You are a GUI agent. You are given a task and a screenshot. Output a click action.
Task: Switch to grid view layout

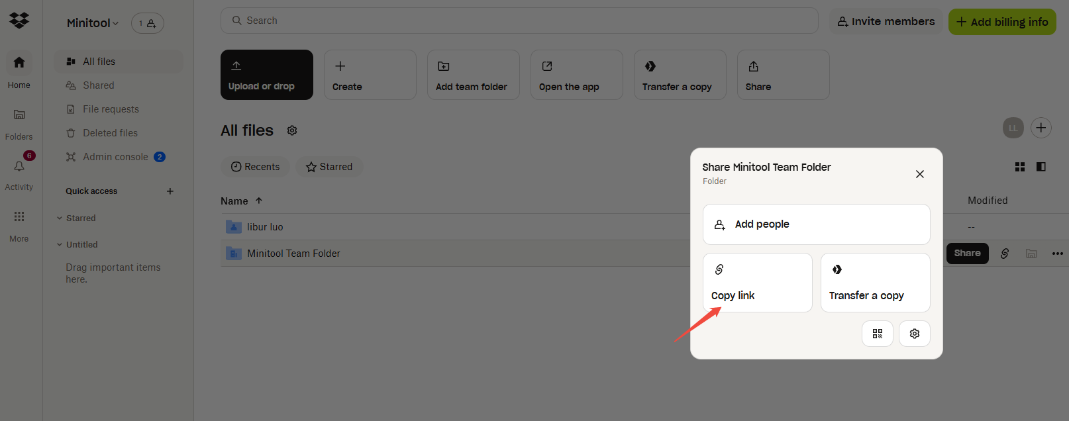(1020, 167)
